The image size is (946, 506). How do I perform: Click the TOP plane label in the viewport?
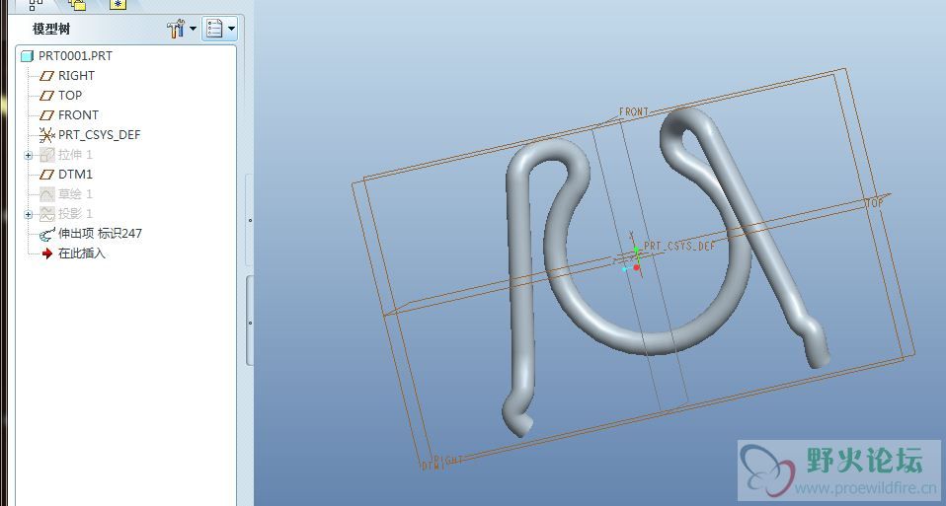875,203
